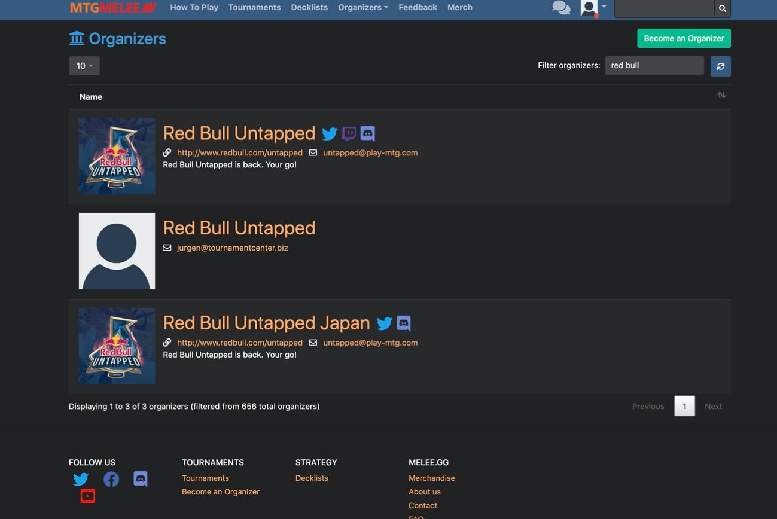Open Decklists in the top navigation
Viewport: 777px width, 519px height.
tap(309, 7)
